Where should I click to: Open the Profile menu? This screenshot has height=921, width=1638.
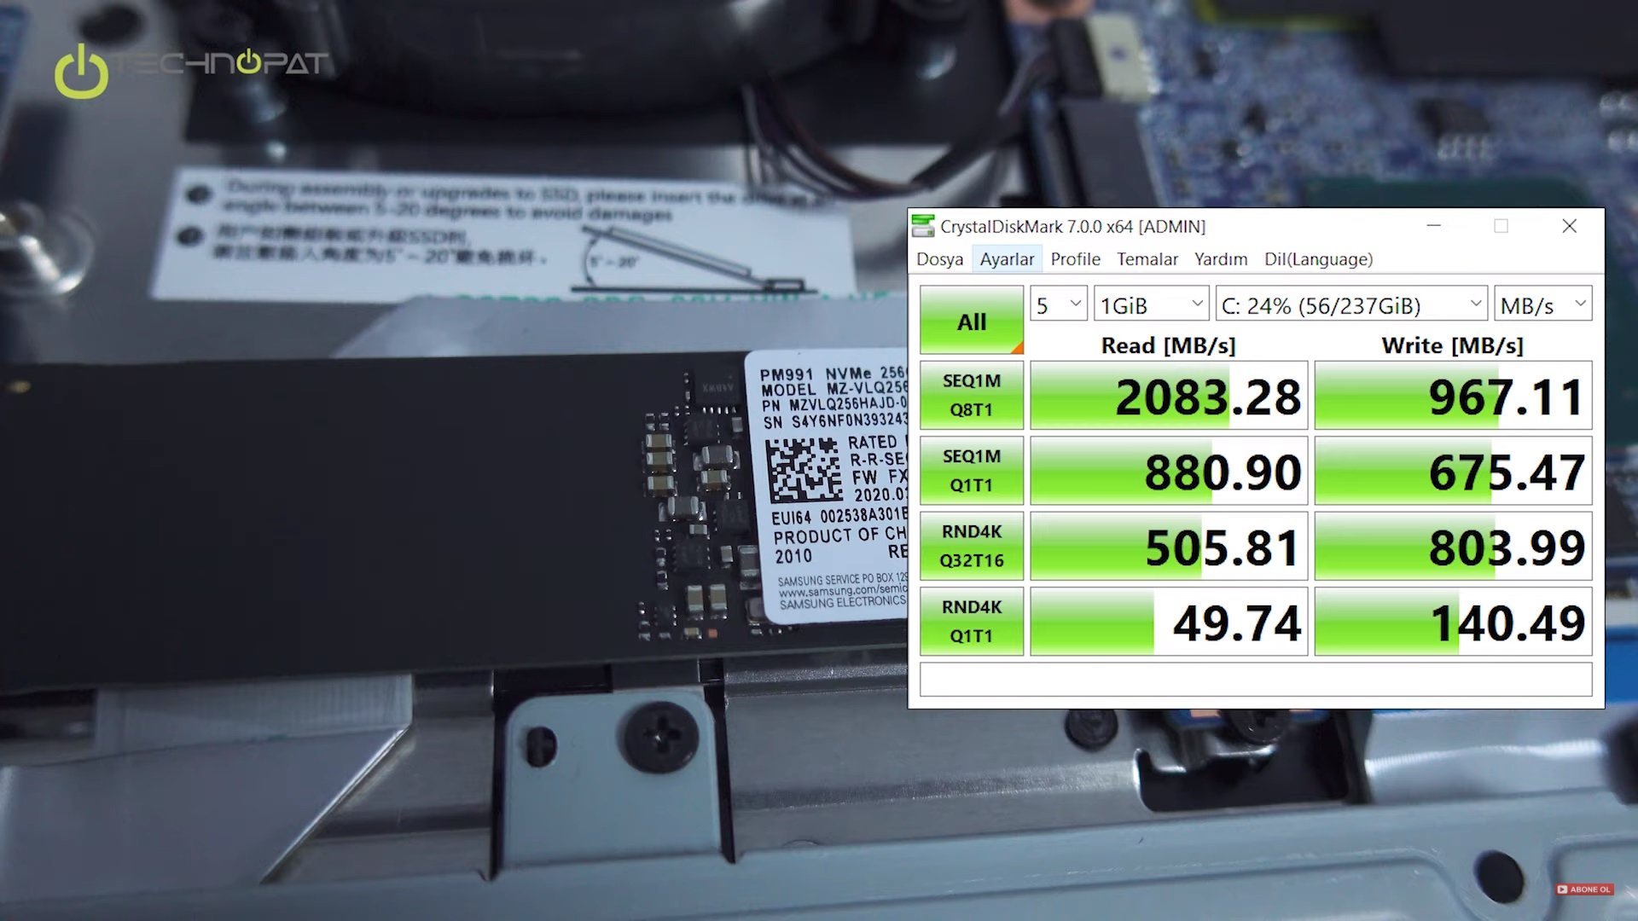(1075, 259)
